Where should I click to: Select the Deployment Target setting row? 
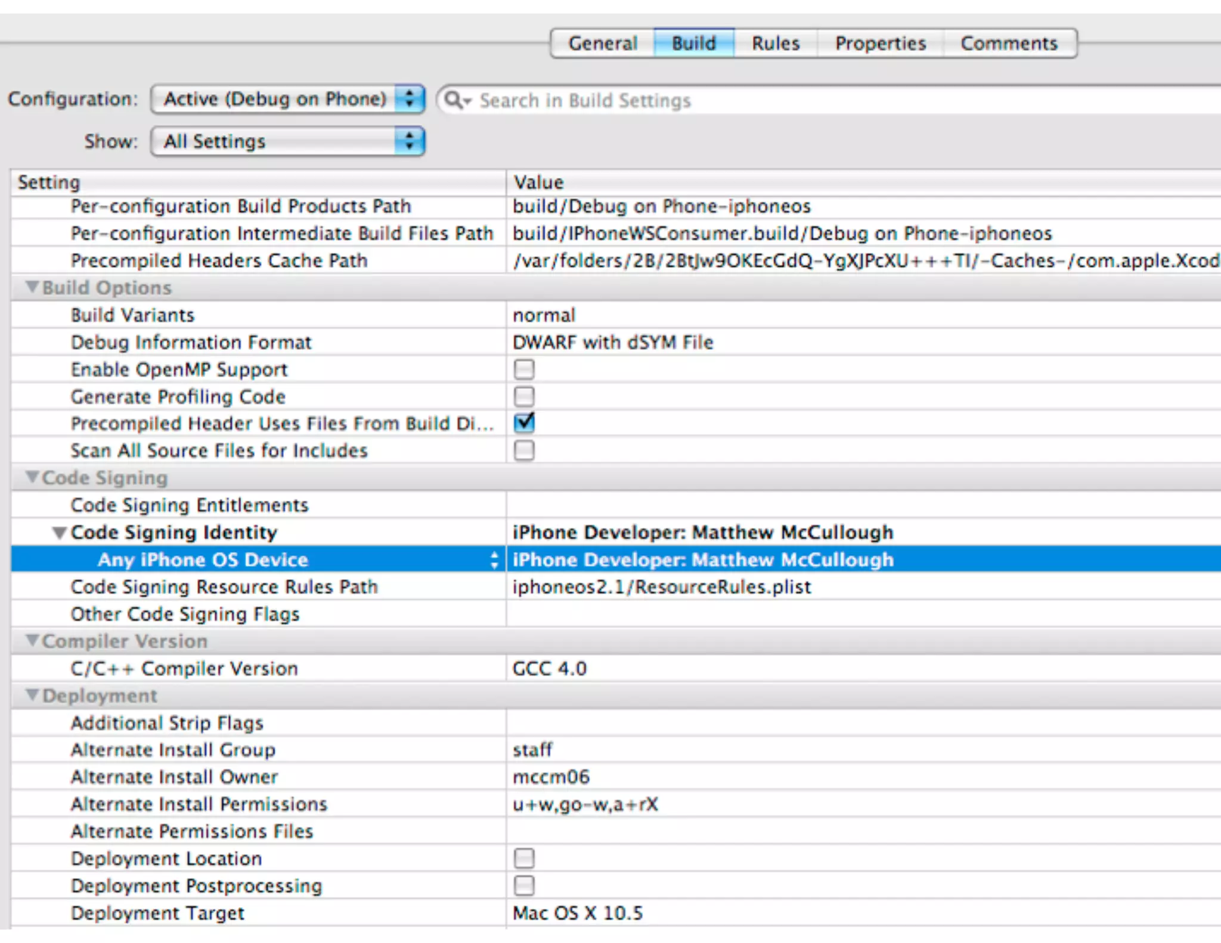[157, 913]
